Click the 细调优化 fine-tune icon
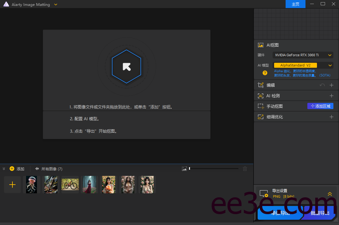 click(x=260, y=117)
